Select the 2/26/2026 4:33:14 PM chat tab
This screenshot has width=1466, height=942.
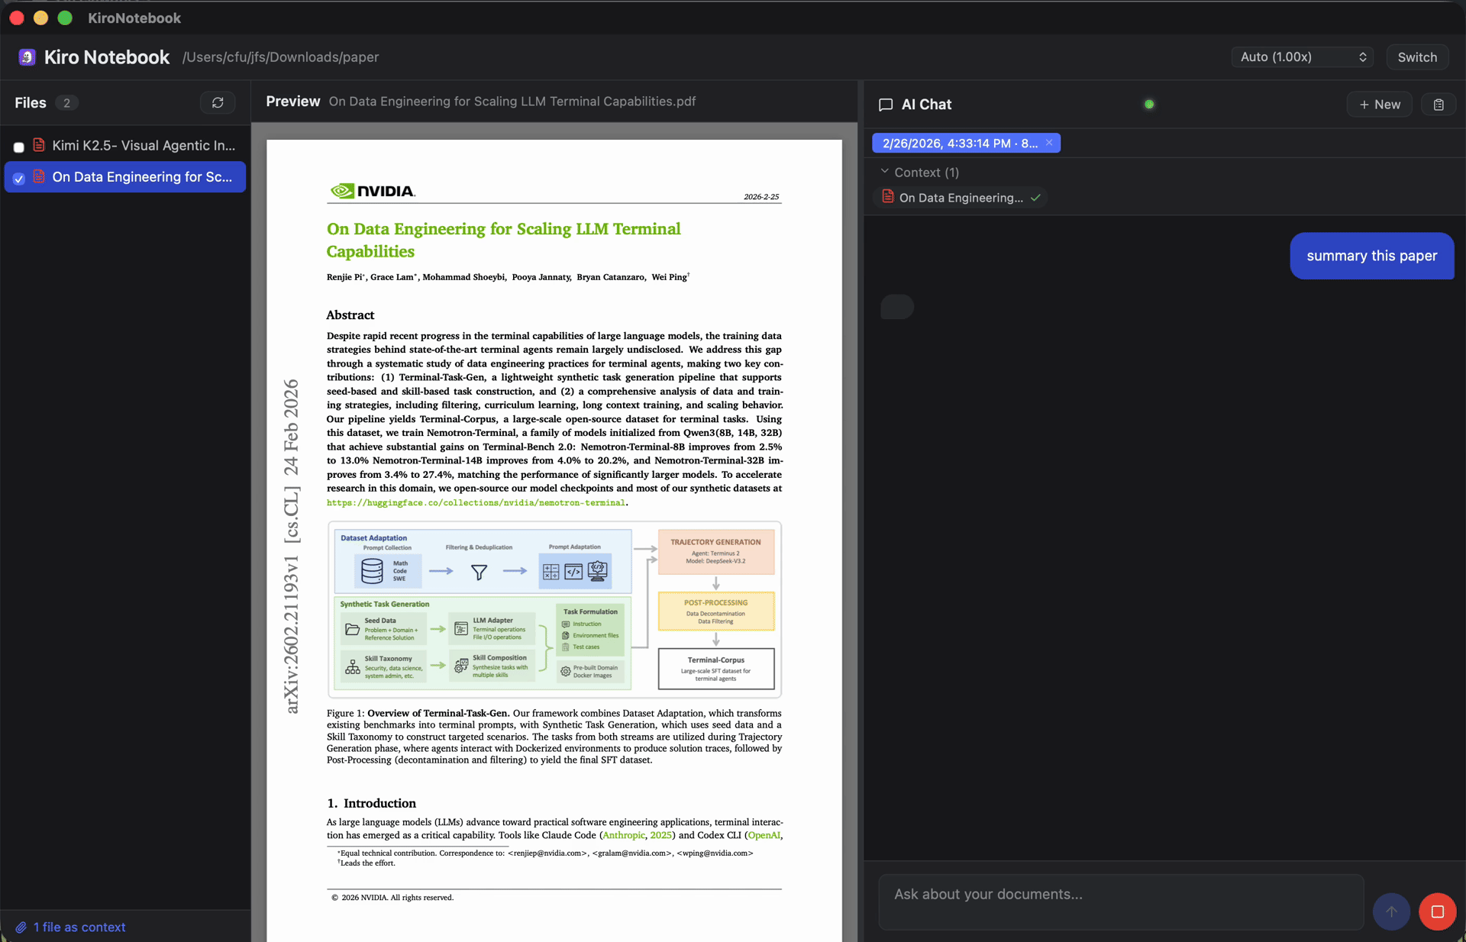tap(959, 144)
